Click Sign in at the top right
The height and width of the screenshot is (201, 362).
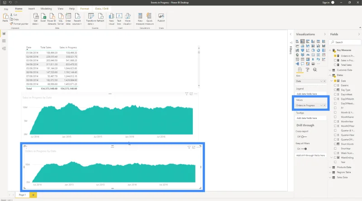click(326, 3)
